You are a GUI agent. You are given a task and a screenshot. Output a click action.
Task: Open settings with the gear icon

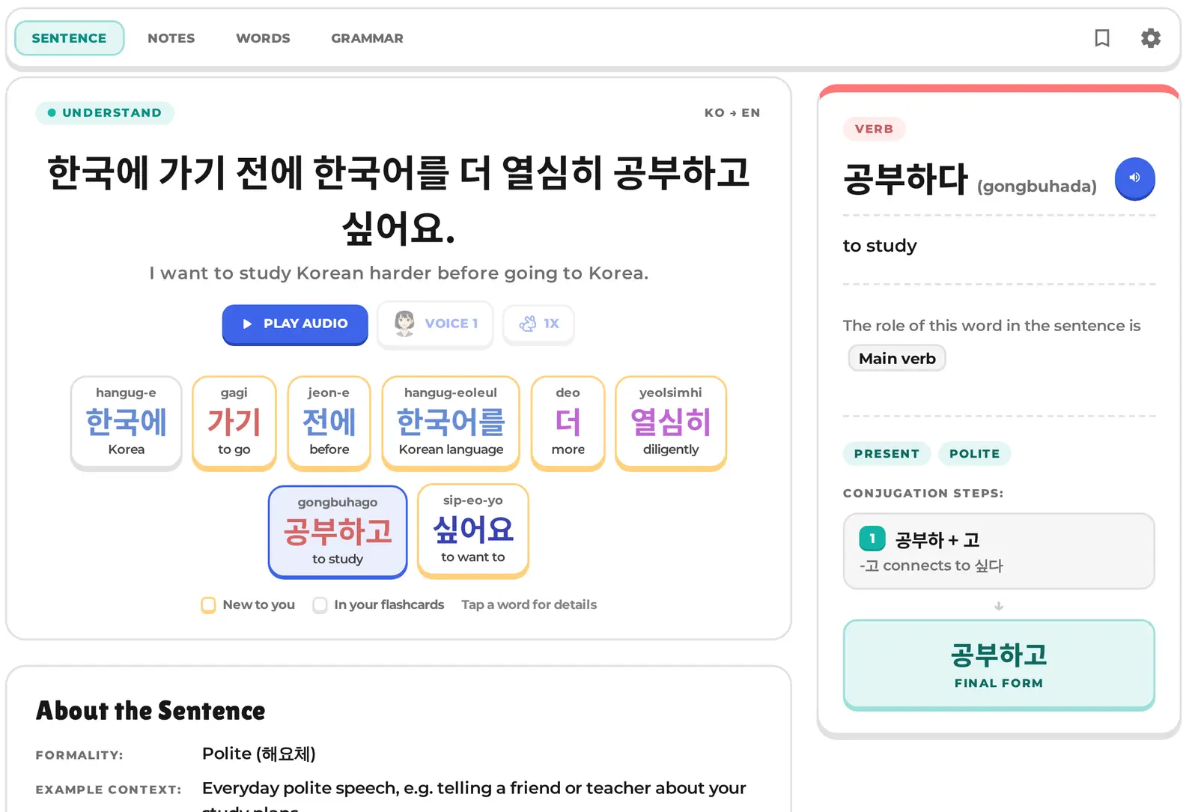click(x=1151, y=38)
